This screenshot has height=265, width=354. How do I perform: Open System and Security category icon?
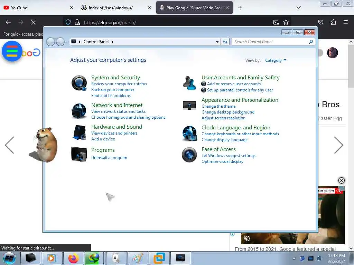pyautogui.click(x=79, y=83)
